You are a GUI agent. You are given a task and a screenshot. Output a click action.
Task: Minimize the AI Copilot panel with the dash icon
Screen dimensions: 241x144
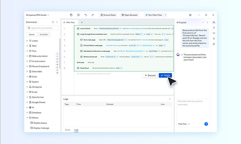(203, 22)
